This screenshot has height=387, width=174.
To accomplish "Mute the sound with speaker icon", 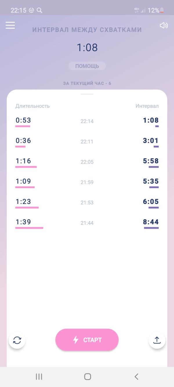I will 164,26.
